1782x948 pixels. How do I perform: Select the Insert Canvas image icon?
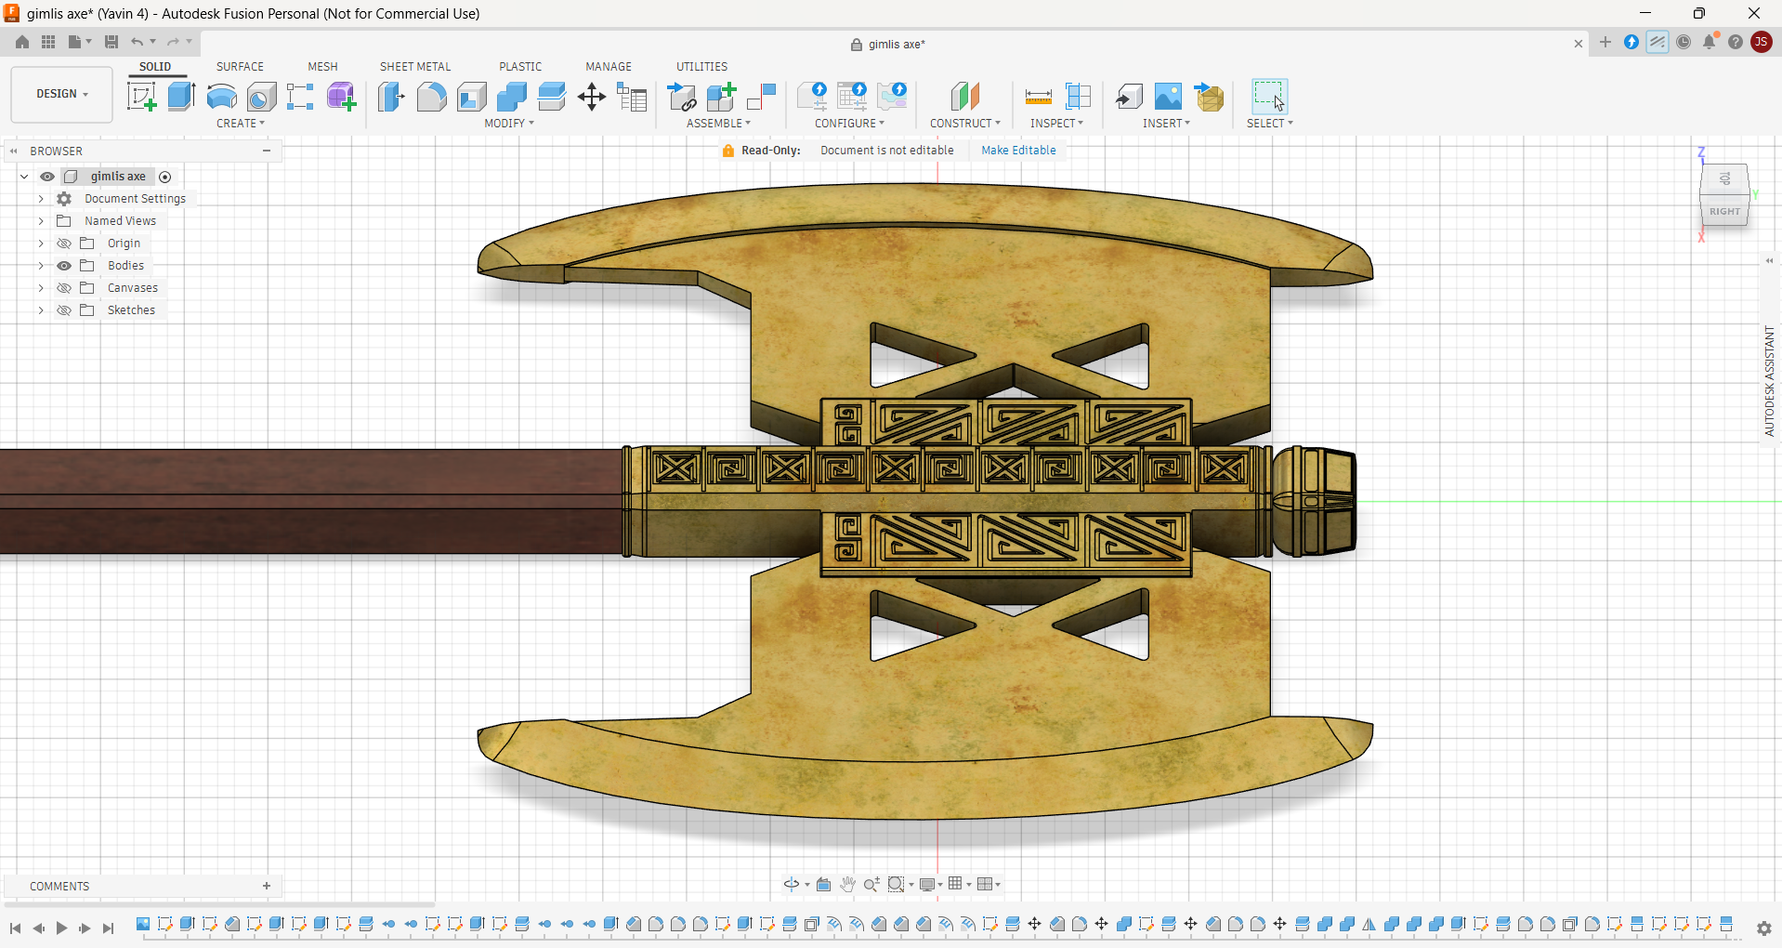tap(1168, 96)
